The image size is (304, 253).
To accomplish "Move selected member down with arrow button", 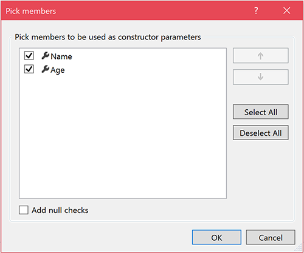I will (260, 77).
